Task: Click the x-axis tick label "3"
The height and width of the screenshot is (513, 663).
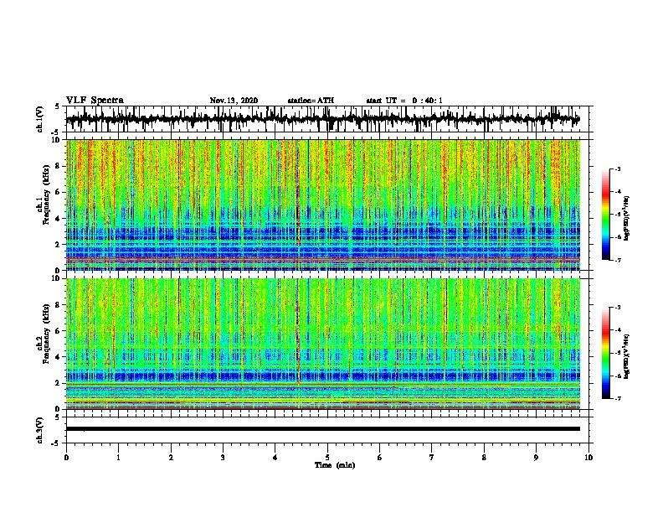Action: coord(223,458)
